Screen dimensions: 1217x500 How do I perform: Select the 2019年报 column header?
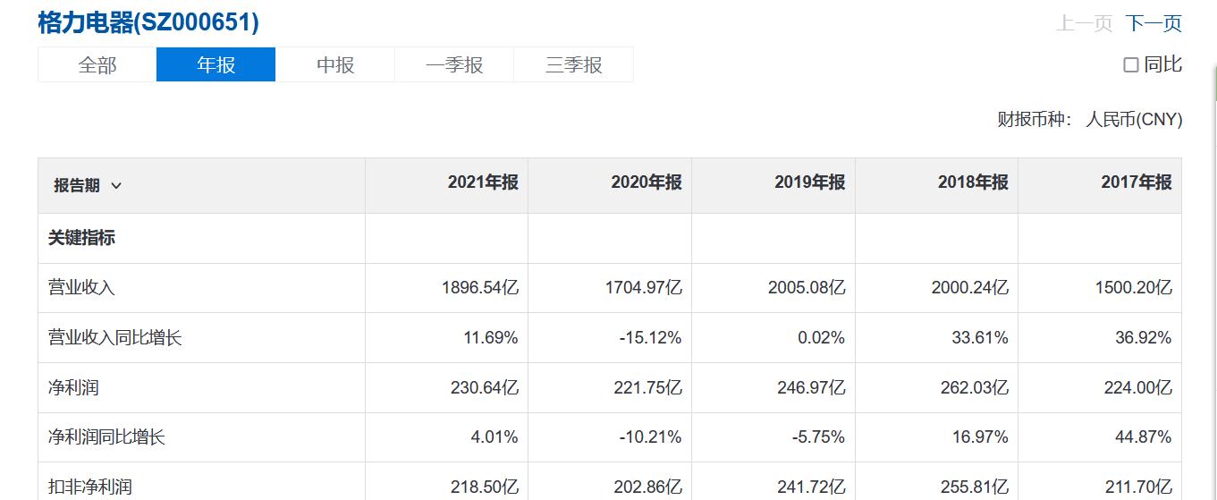tap(773, 186)
